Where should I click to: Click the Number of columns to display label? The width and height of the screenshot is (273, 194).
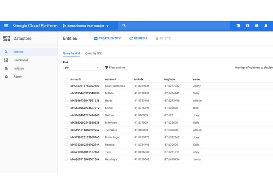pos(254,68)
